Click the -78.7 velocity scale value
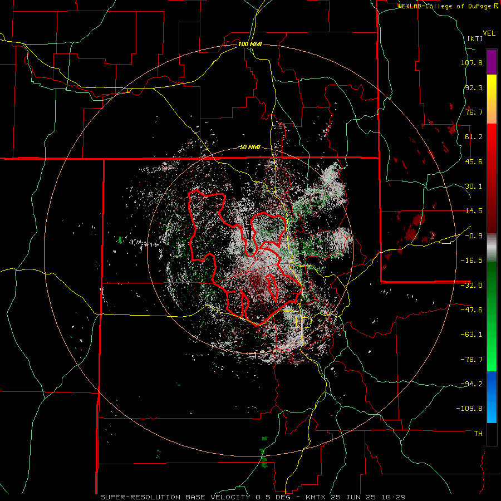 click(471, 360)
